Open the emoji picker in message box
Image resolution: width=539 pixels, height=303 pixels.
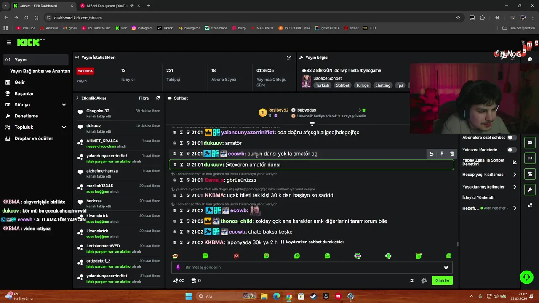(x=446, y=267)
